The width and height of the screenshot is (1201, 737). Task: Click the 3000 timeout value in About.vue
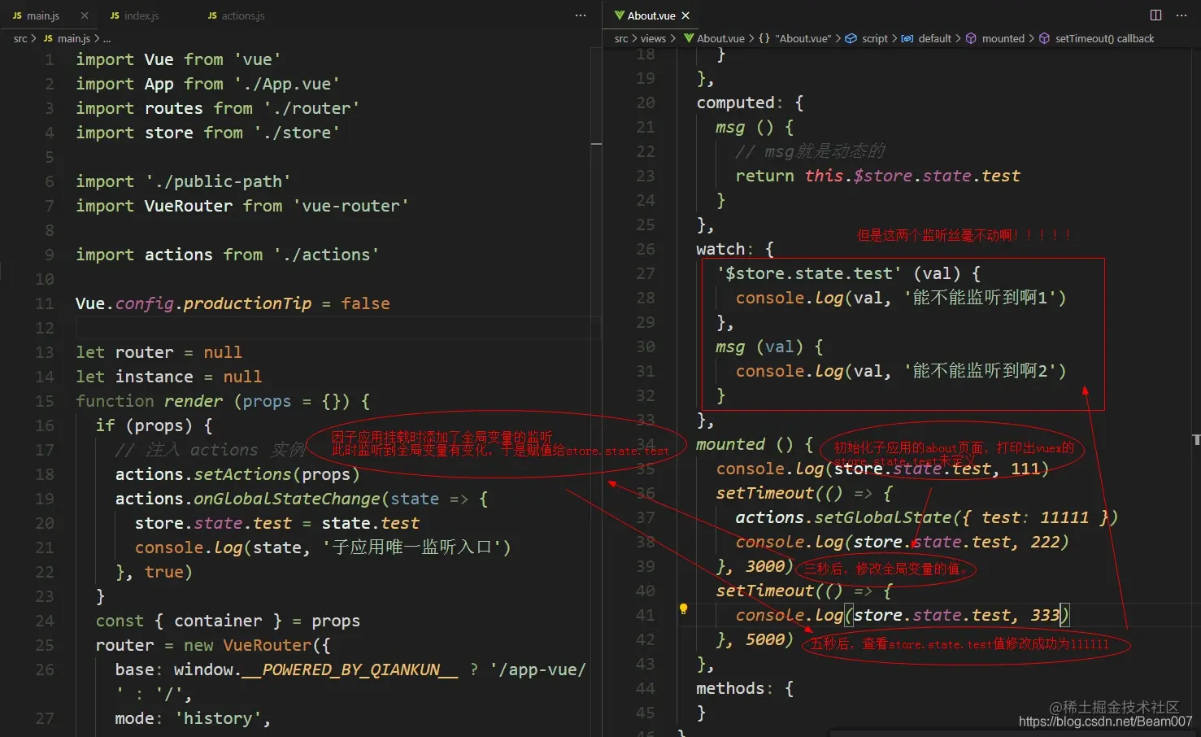click(x=765, y=566)
